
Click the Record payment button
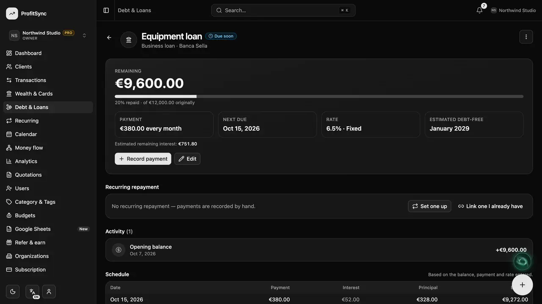pos(143,159)
